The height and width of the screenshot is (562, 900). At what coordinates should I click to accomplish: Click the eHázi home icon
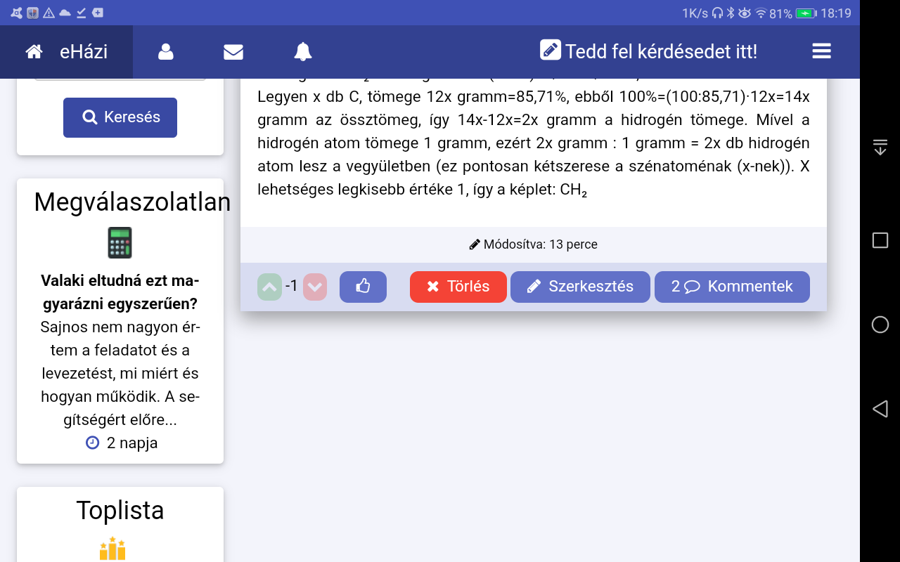click(34, 52)
